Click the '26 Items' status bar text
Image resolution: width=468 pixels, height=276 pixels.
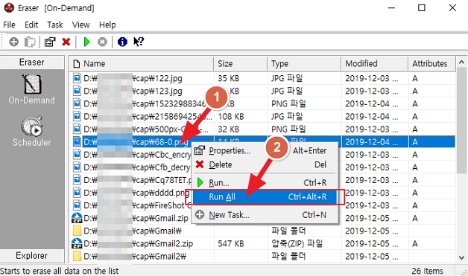[428, 271]
